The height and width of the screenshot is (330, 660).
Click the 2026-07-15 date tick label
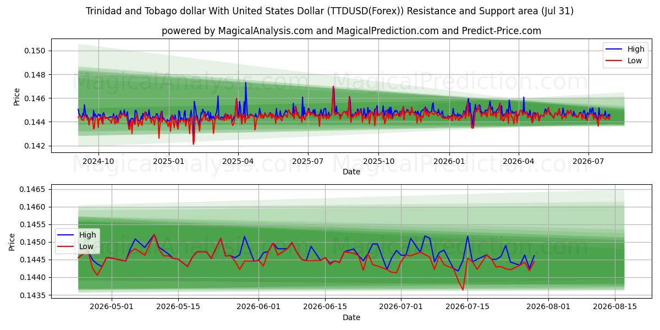click(x=468, y=307)
